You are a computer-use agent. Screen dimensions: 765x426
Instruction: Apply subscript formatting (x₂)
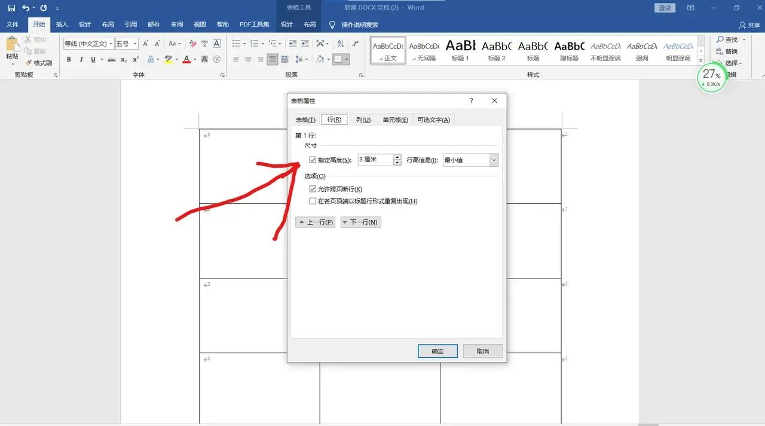pos(124,59)
